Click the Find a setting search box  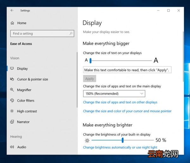[42, 33]
